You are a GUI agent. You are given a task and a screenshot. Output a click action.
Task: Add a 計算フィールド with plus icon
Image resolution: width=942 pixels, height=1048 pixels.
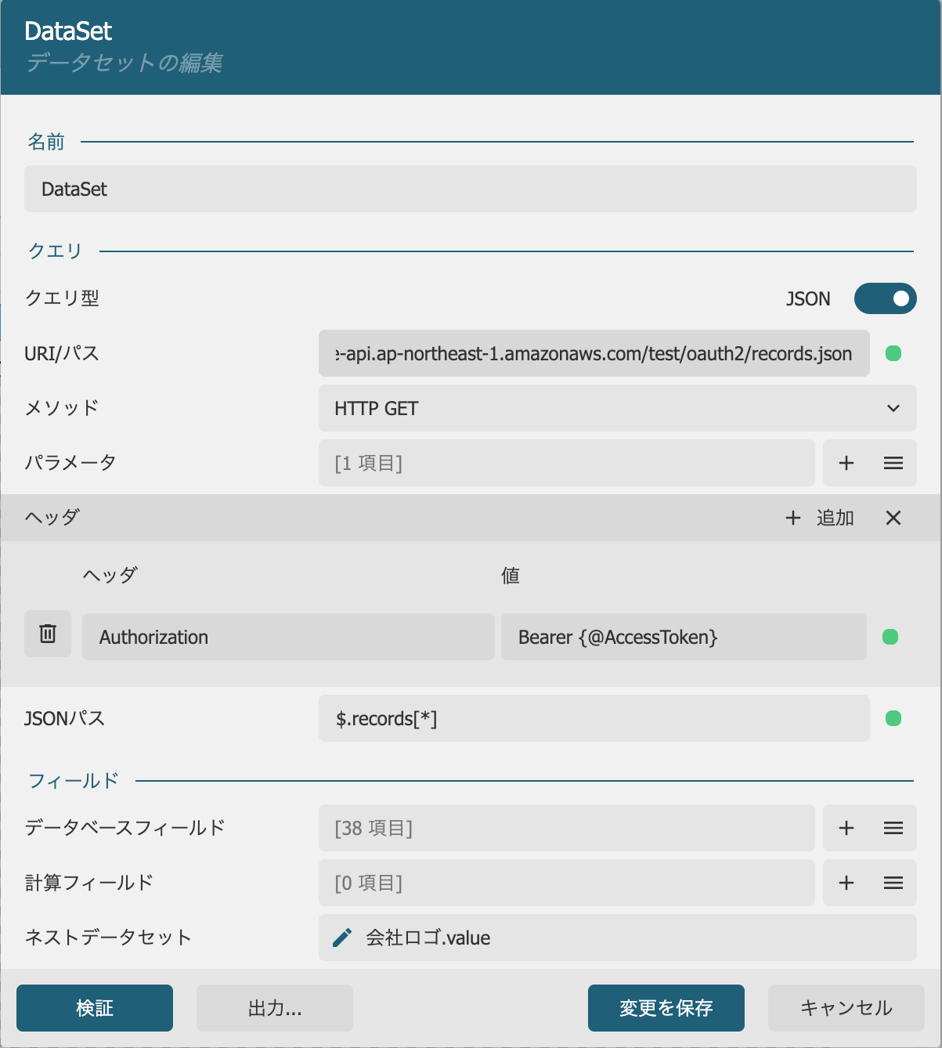pyautogui.click(x=846, y=883)
